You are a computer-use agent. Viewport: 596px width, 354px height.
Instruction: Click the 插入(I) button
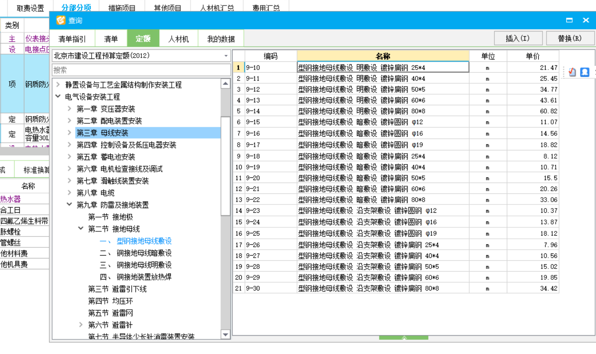pos(518,38)
